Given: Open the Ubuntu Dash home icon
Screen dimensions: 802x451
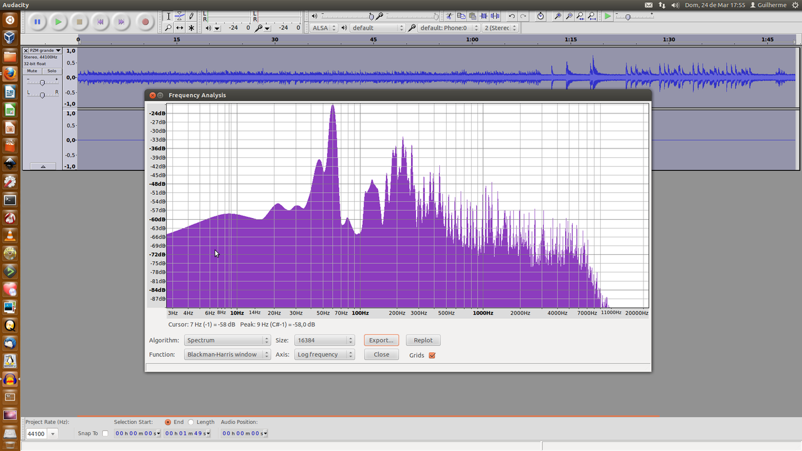Looking at the screenshot, I should (x=9, y=20).
